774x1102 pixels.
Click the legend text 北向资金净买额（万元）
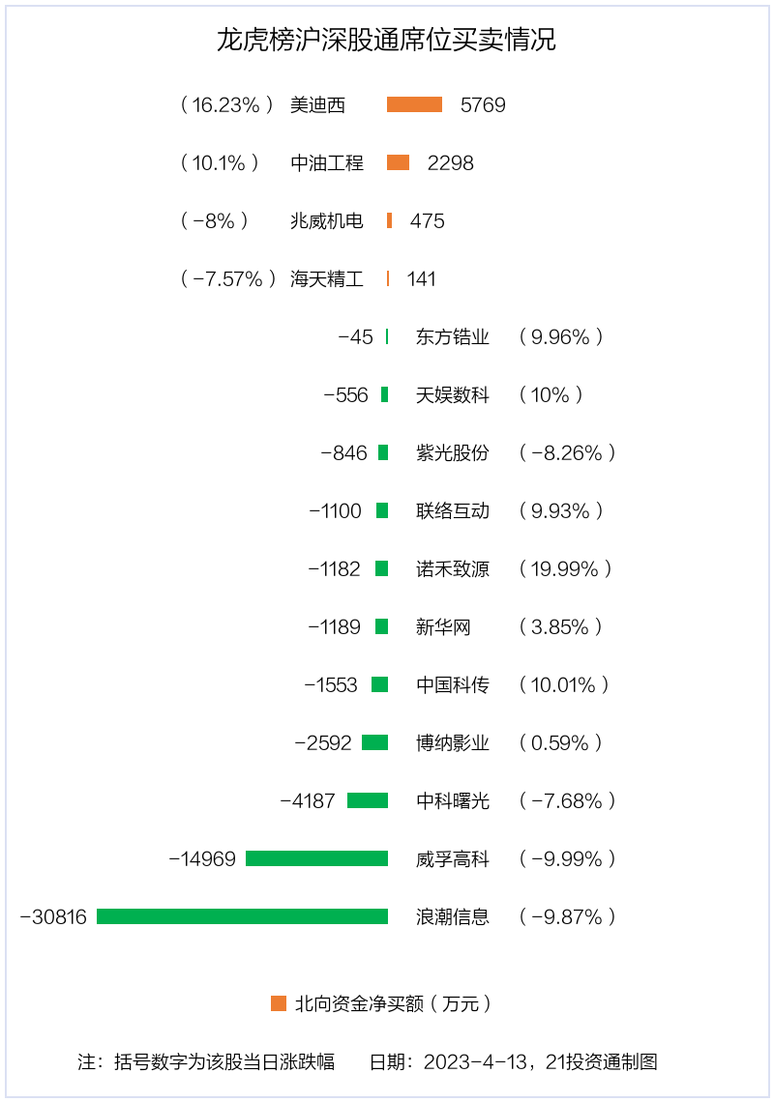[x=393, y=1003]
